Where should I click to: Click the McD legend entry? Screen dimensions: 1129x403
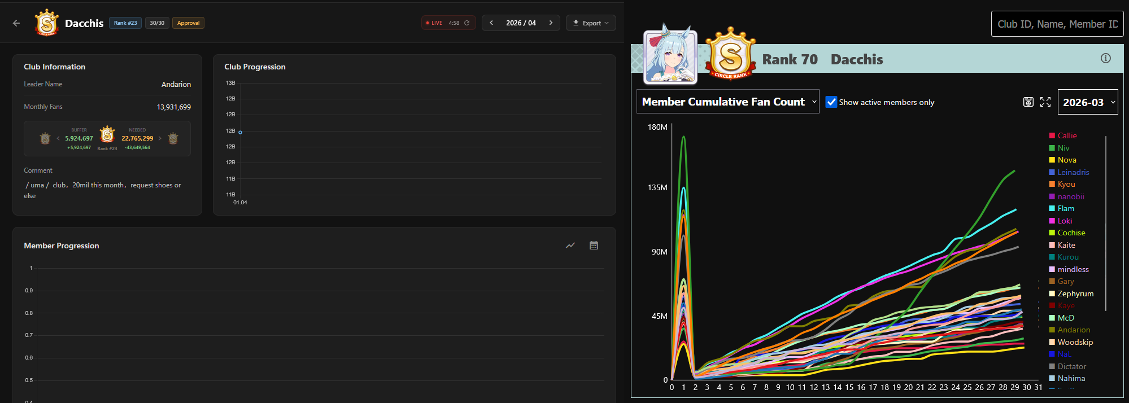(x=1061, y=318)
